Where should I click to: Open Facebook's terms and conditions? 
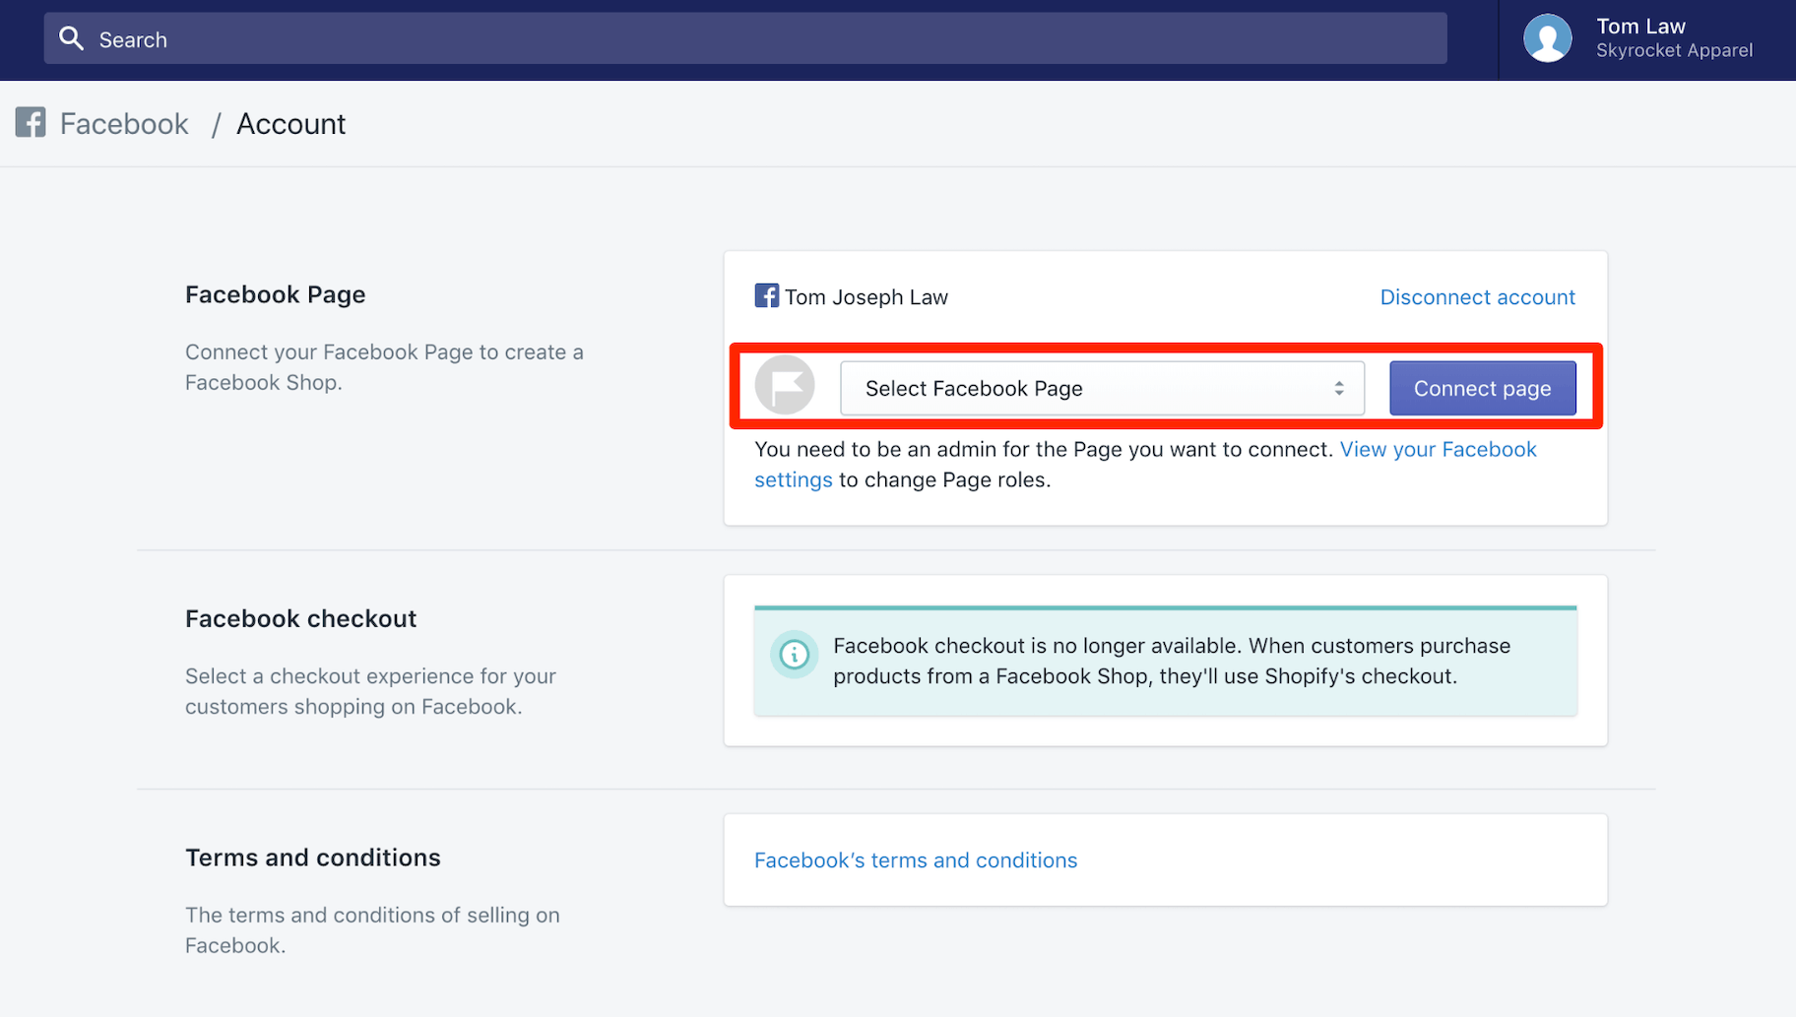point(915,859)
